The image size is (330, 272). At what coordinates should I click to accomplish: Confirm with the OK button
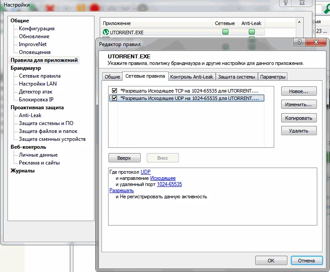pyautogui.click(x=271, y=261)
